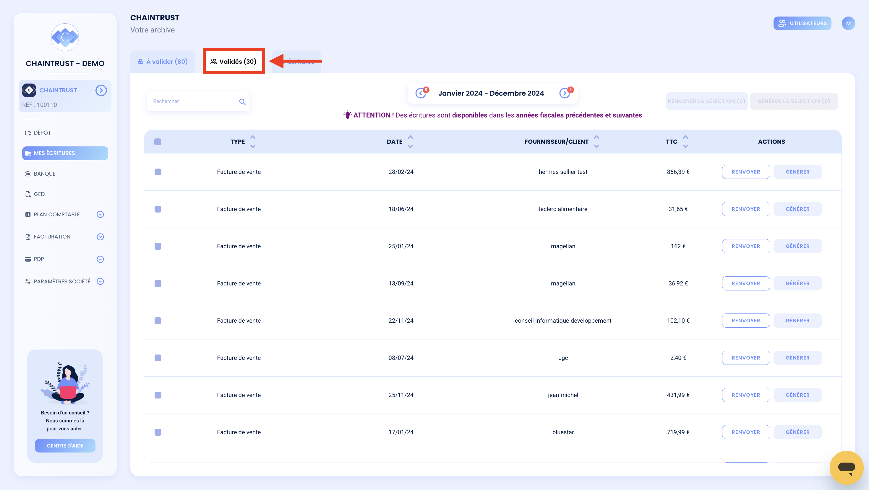Sort TYPE column ascending arrow
Viewport: 869px width, 490px height.
point(253,137)
